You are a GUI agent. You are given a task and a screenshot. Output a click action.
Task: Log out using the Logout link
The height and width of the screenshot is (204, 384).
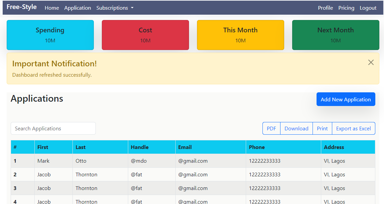pos(368,8)
